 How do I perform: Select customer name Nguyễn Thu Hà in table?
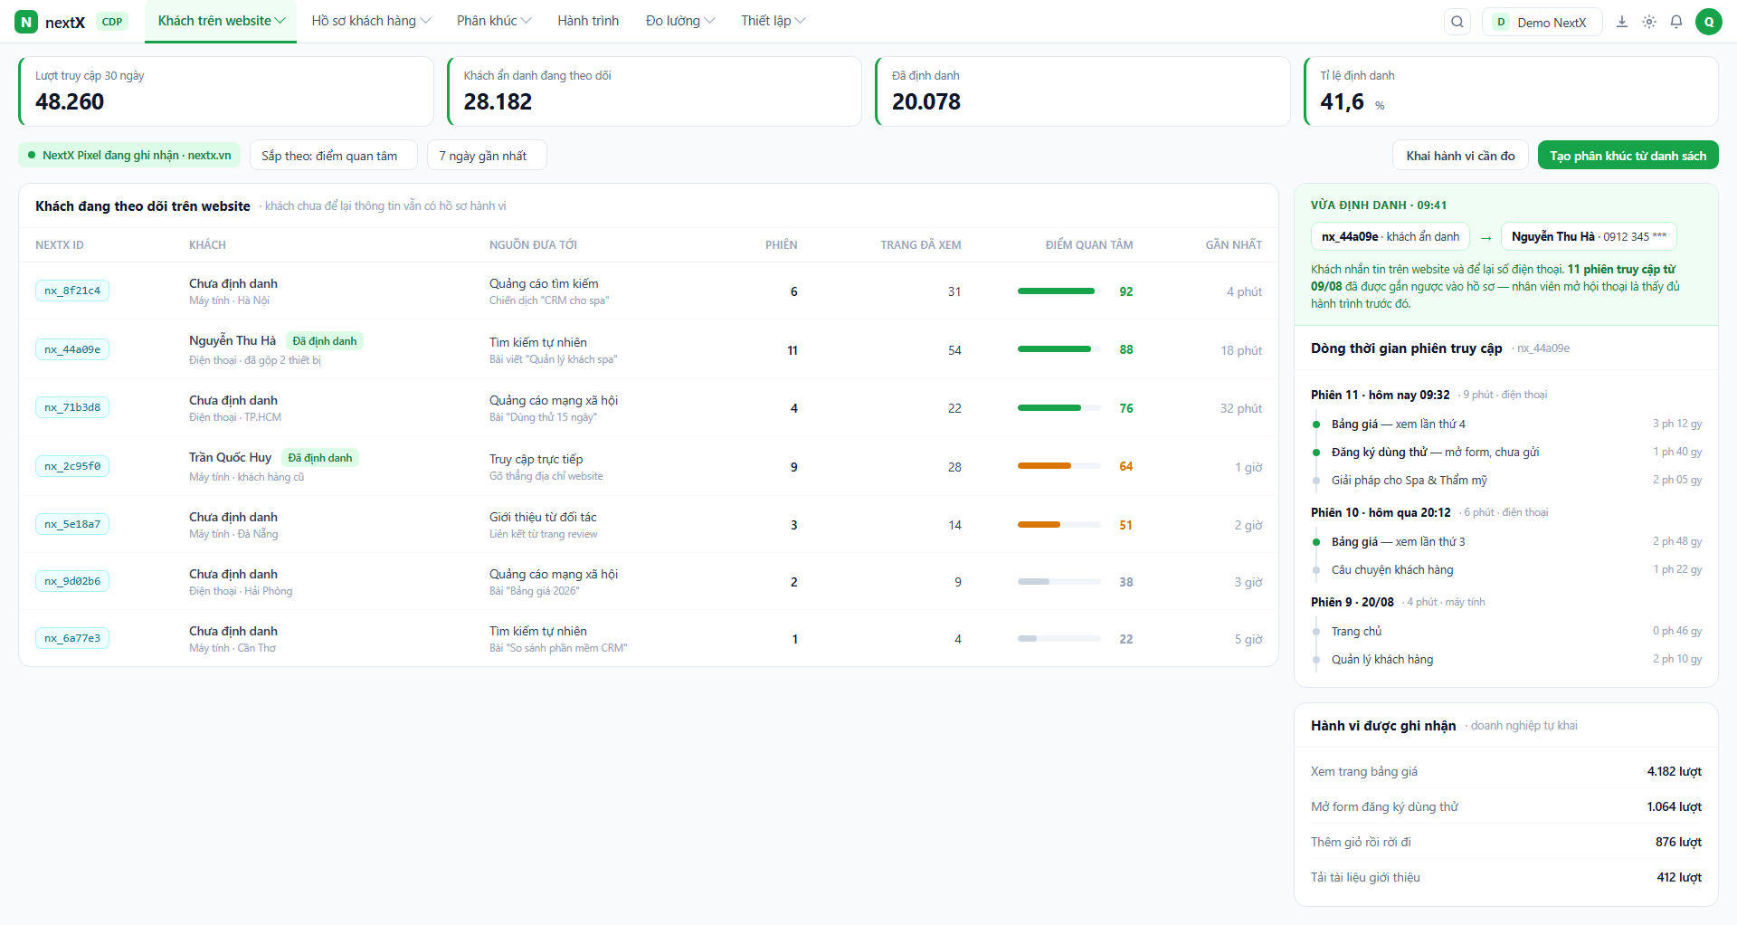click(233, 341)
